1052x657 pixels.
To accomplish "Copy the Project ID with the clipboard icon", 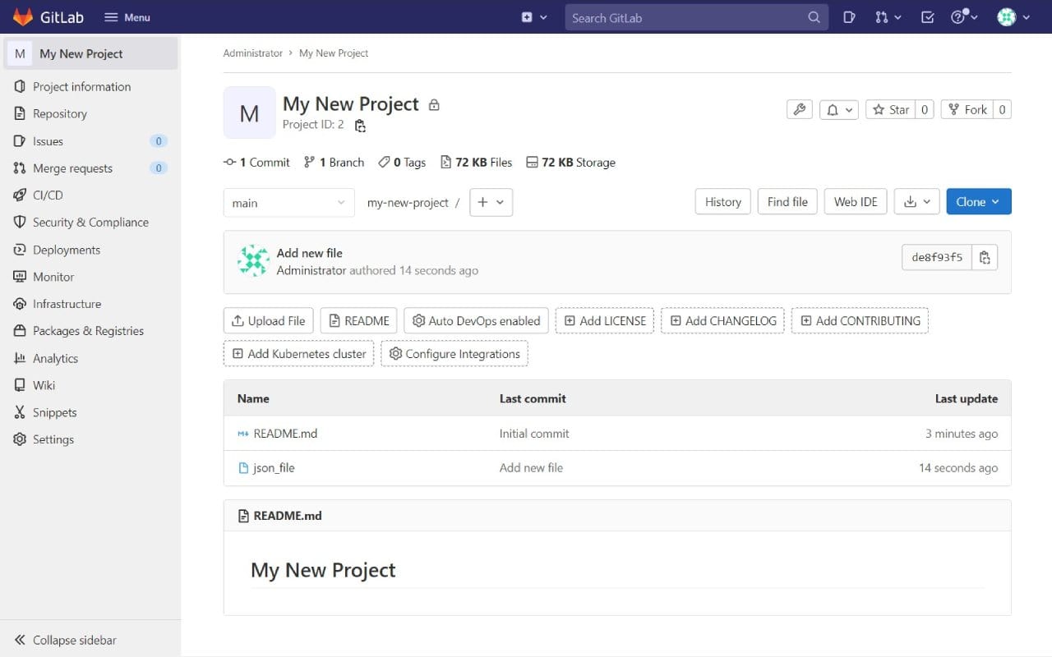I will 360,125.
